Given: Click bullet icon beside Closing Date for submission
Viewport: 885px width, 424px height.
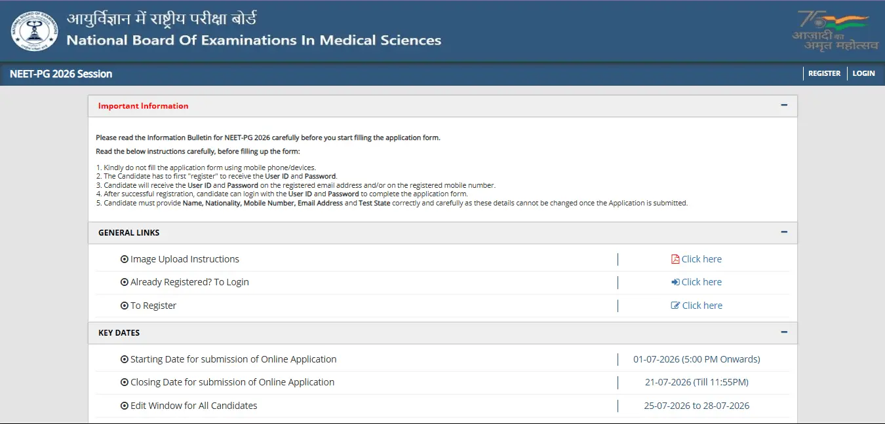Looking at the screenshot, I should coord(125,382).
